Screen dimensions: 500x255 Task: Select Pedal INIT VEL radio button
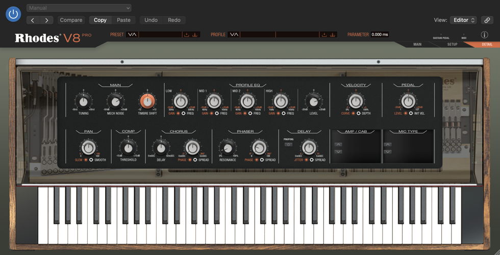(x=411, y=113)
